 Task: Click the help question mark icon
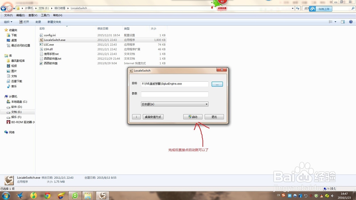(351, 22)
